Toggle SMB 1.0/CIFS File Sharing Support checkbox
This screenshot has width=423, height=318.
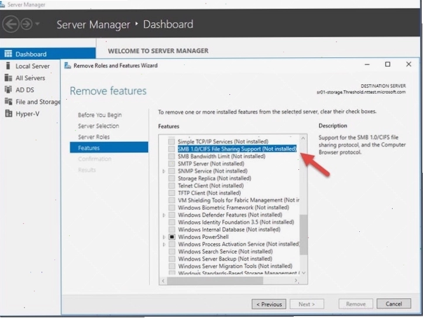tap(171, 149)
